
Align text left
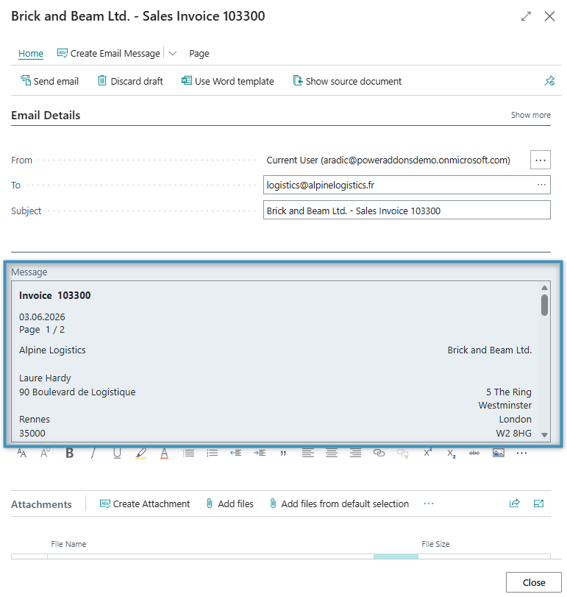pyautogui.click(x=307, y=453)
